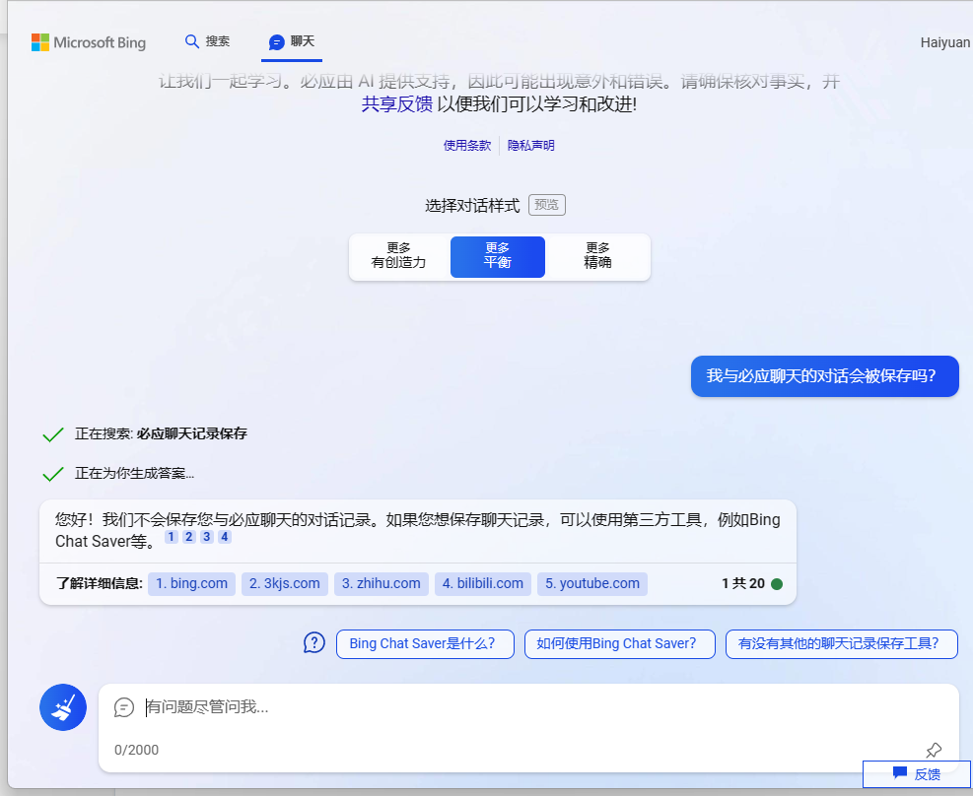973x796 pixels.
Task: Click citation number 4 superscript
Action: 225,537
